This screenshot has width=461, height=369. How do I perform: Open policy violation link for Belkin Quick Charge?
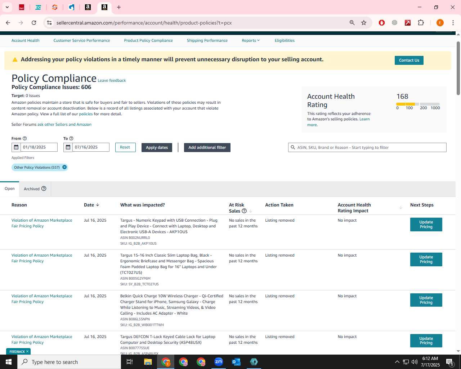(42, 299)
